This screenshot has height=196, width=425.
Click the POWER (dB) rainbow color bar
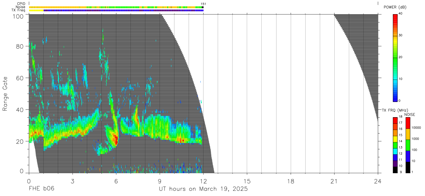(395, 58)
